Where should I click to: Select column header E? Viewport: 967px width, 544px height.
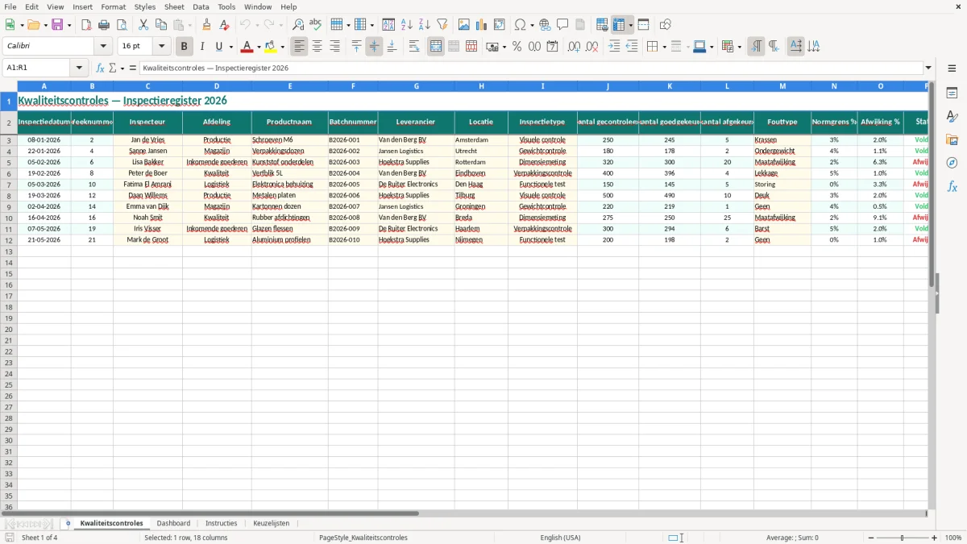290,86
